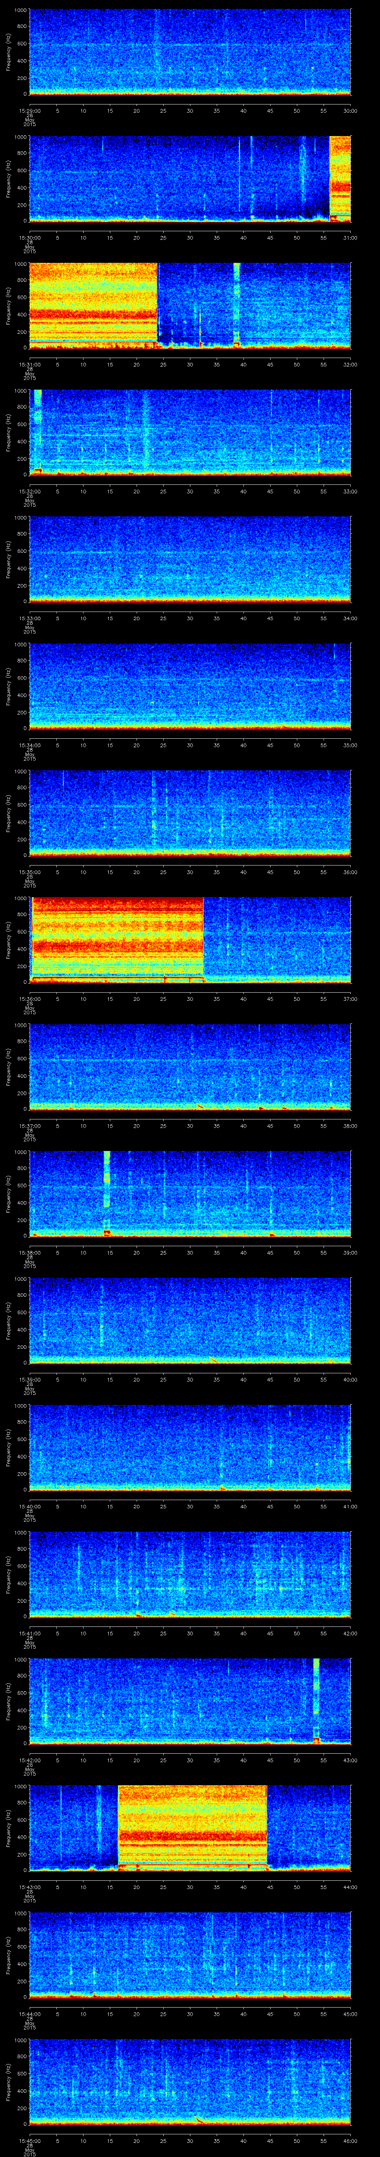Click the '15:42:00' start time label
Image resolution: width=380 pixels, height=2157 pixels.
pos(29,1760)
